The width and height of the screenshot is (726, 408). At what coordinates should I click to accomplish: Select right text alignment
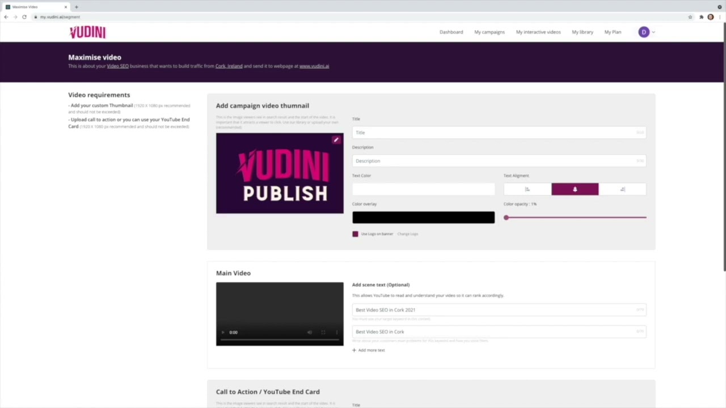point(622,189)
